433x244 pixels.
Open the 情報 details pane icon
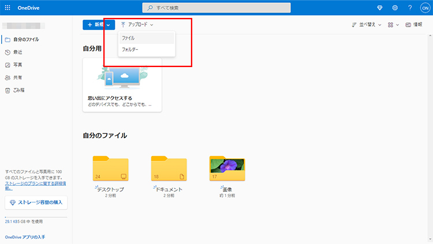pyautogui.click(x=413, y=25)
